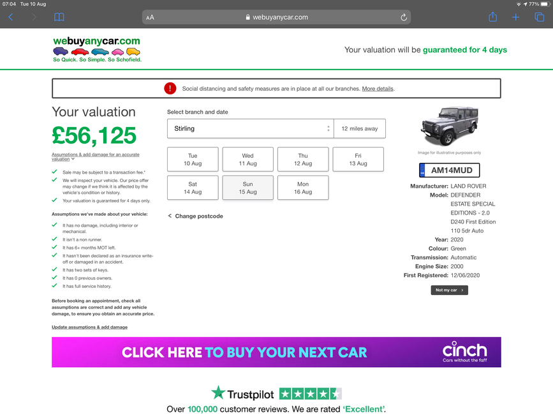The width and height of the screenshot is (553, 415).
Task: Expand Assumptions & add damage link
Action: [x=96, y=156]
